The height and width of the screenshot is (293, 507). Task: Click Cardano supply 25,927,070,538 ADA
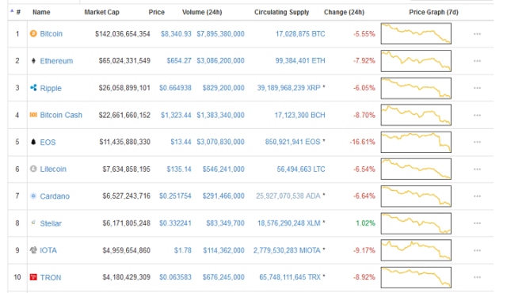(x=288, y=196)
